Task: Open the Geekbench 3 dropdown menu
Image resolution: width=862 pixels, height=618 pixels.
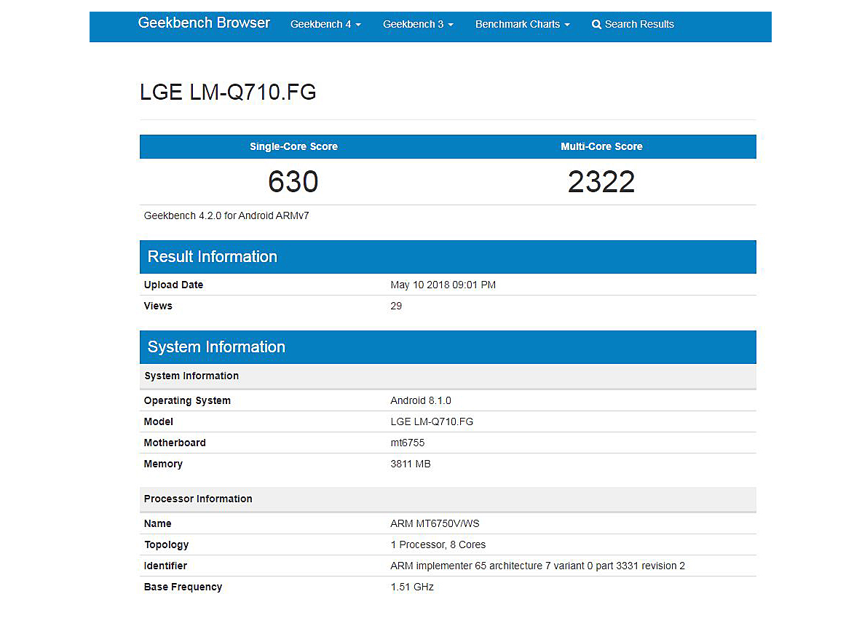Action: point(418,24)
